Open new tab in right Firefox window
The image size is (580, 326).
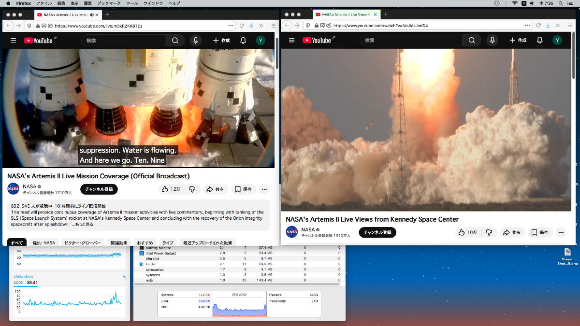tap(386, 14)
